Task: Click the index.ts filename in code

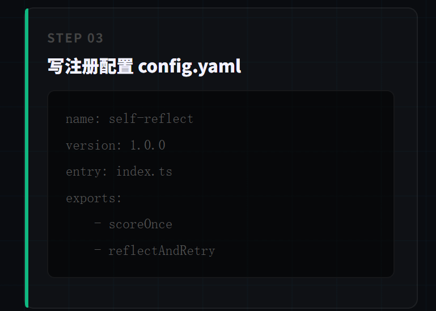Action: tap(144, 171)
